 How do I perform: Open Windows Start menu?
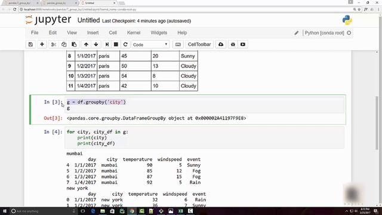click(5, 211)
